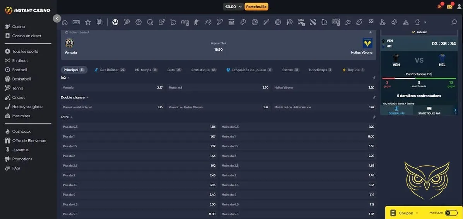This screenshot has height=219, width=463.
Task: Open the Propriétés de joueur tab
Action: point(249,70)
